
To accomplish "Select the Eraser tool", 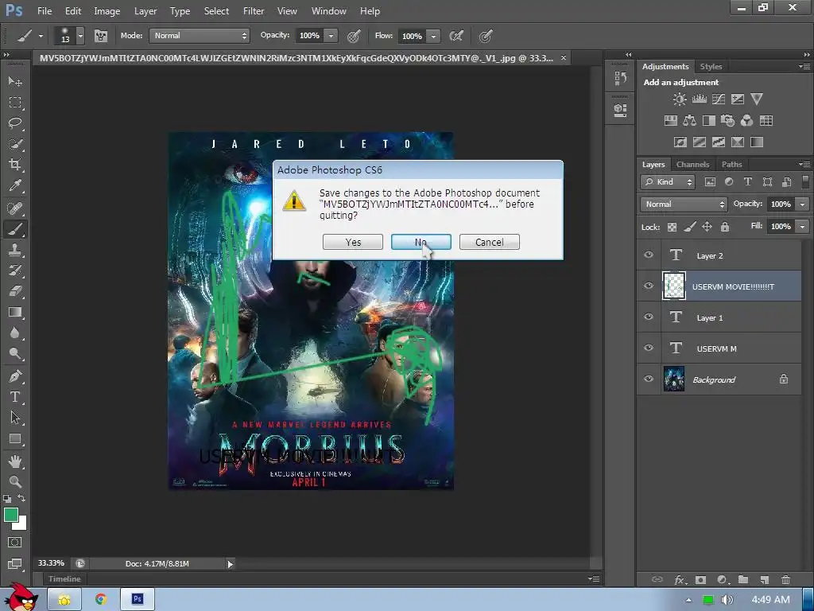I will pyautogui.click(x=15, y=291).
